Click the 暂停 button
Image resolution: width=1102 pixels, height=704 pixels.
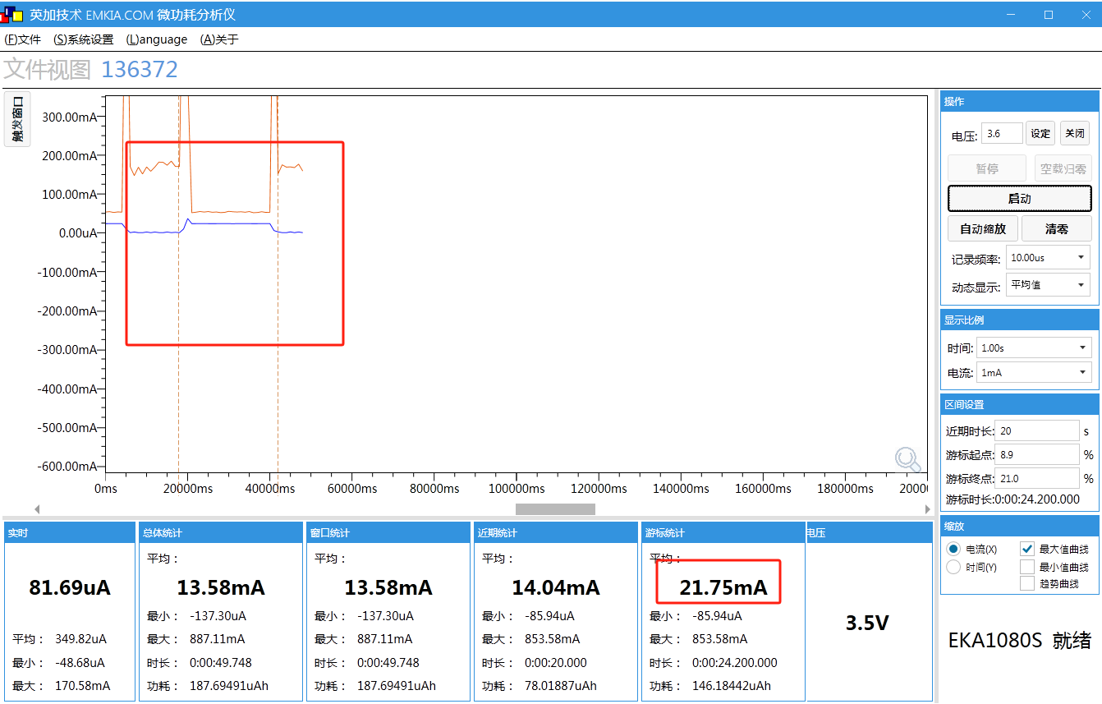pyautogui.click(x=987, y=168)
